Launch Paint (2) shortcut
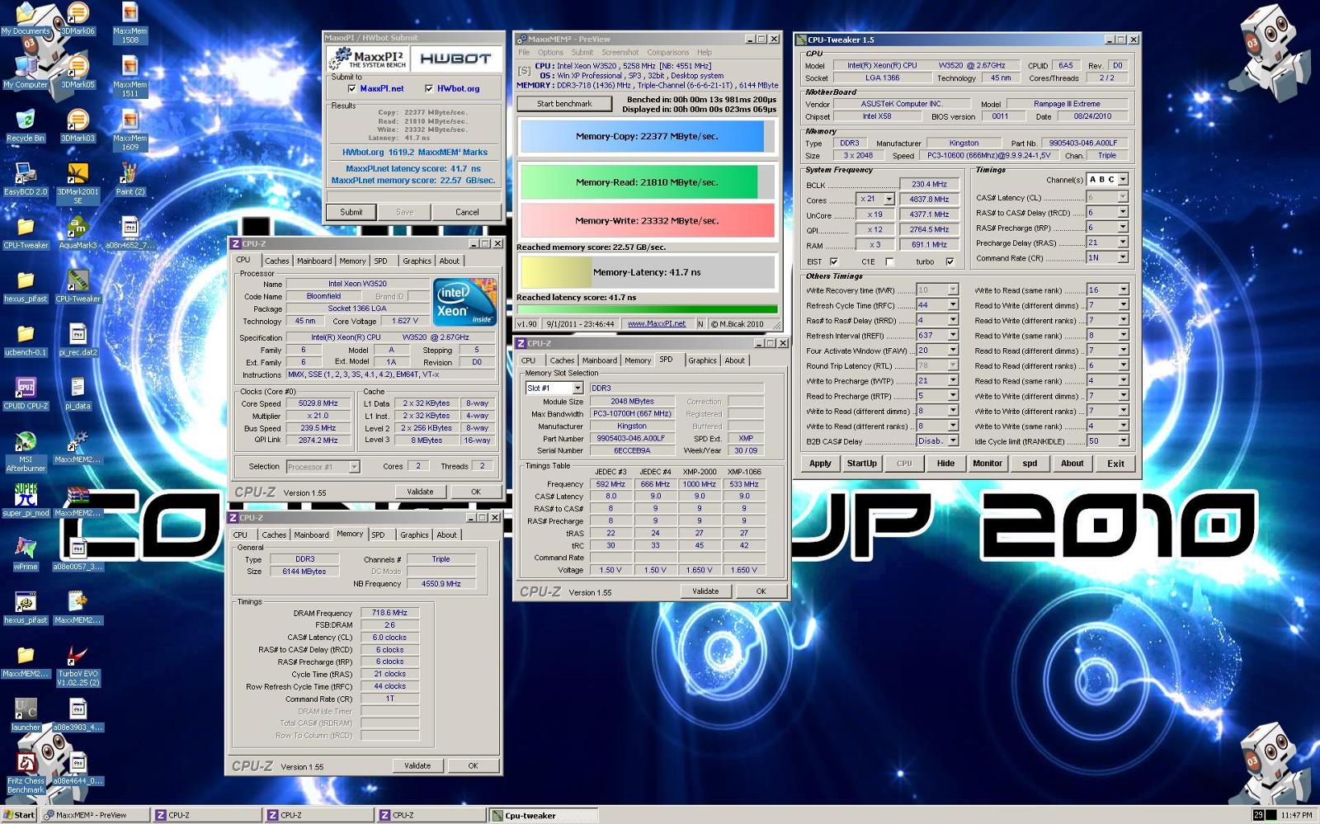Viewport: 1320px width, 824px height. tap(130, 180)
